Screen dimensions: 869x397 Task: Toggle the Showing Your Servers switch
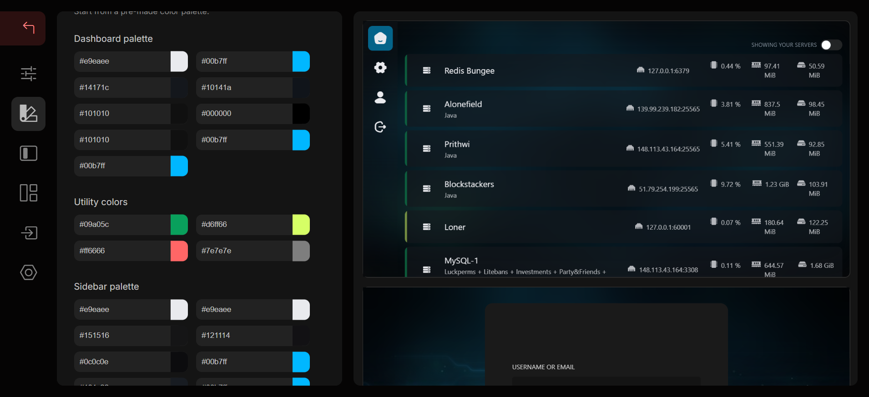coord(831,45)
